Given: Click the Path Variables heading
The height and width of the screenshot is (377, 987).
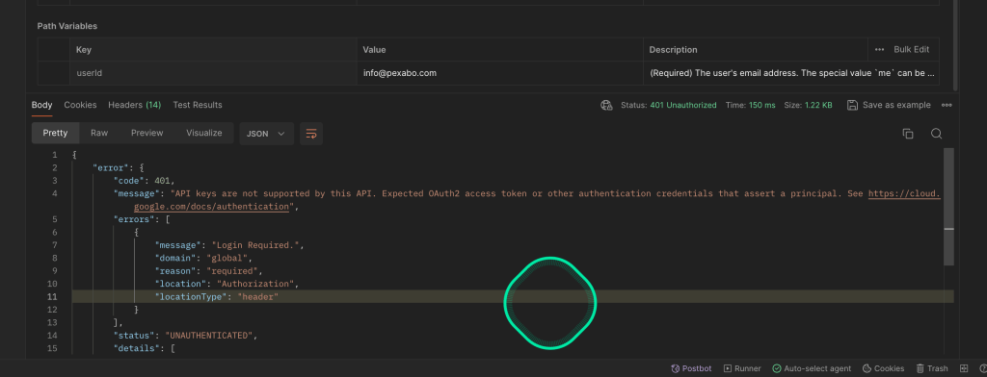Looking at the screenshot, I should pyautogui.click(x=67, y=26).
